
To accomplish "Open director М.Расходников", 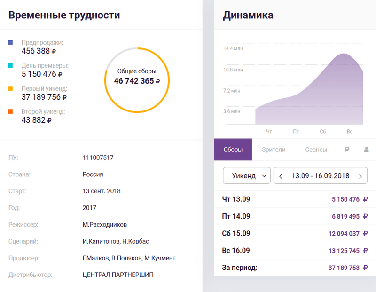I will click(104, 224).
